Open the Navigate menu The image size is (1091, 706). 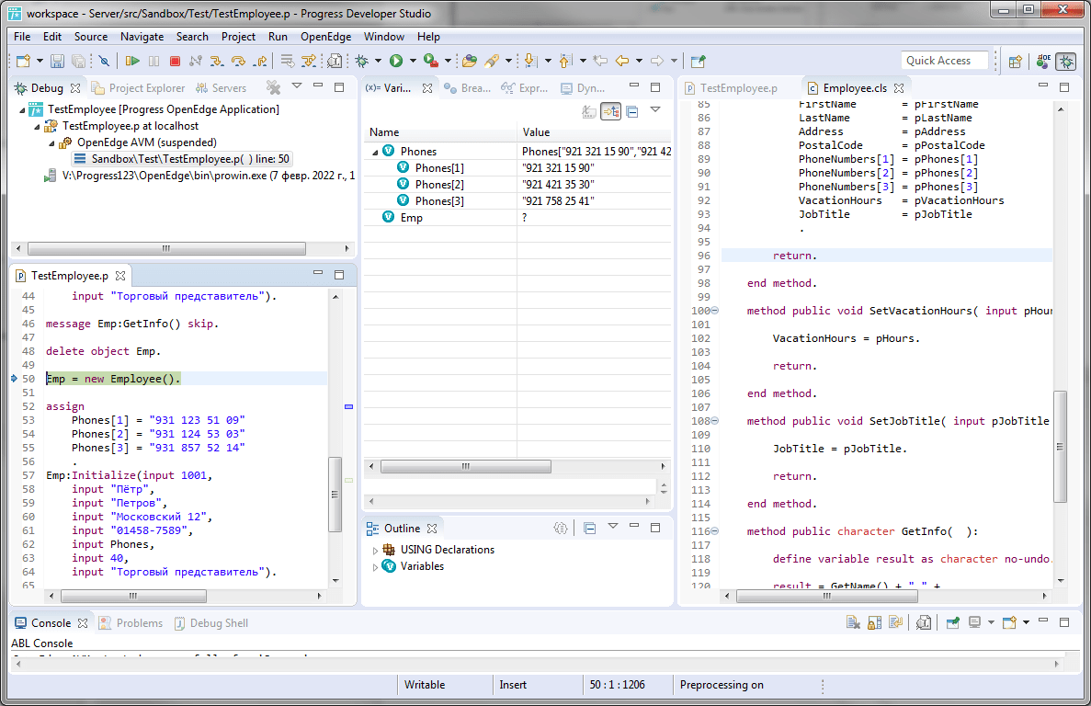point(142,37)
